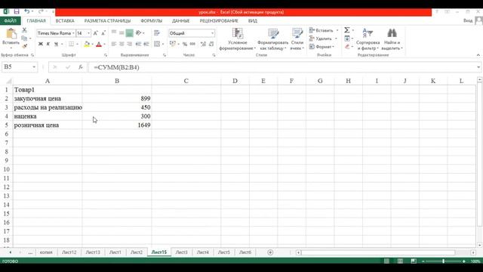Open Find and Select binoculars
Screen dimensions: 483x272
point(392,39)
